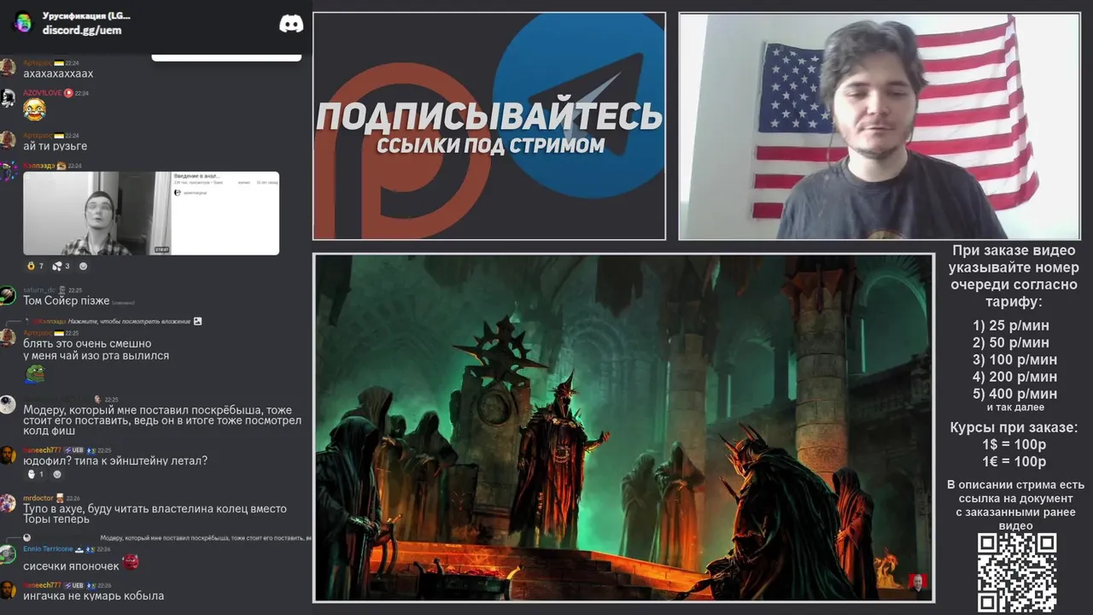
Task: Click the red devil emoji
Action: (130, 561)
